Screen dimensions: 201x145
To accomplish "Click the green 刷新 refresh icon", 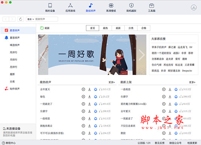I will pyautogui.click(x=42, y=28).
